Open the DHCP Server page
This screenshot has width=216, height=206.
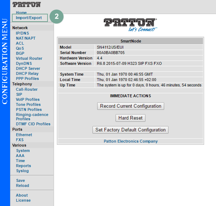28,68
